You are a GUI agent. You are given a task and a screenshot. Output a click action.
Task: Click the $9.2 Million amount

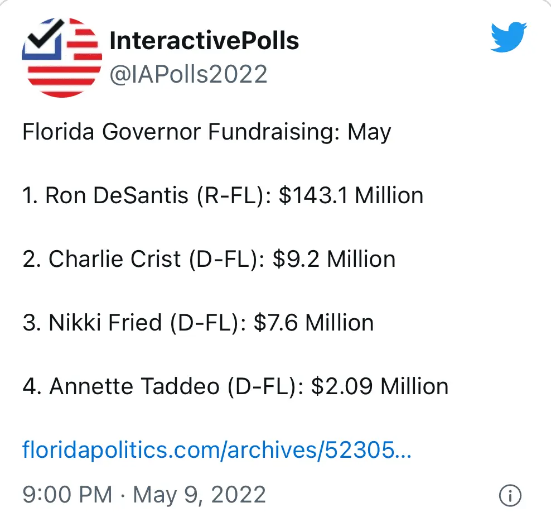tap(334, 259)
